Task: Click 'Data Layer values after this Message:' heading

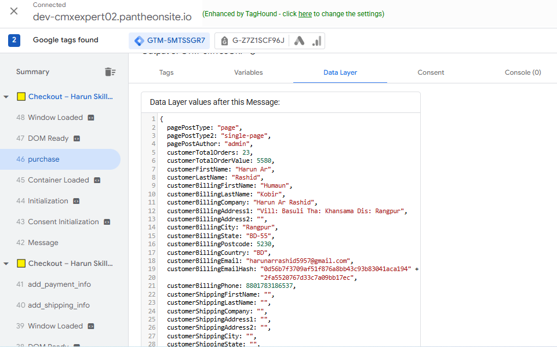Action: pyautogui.click(x=215, y=103)
